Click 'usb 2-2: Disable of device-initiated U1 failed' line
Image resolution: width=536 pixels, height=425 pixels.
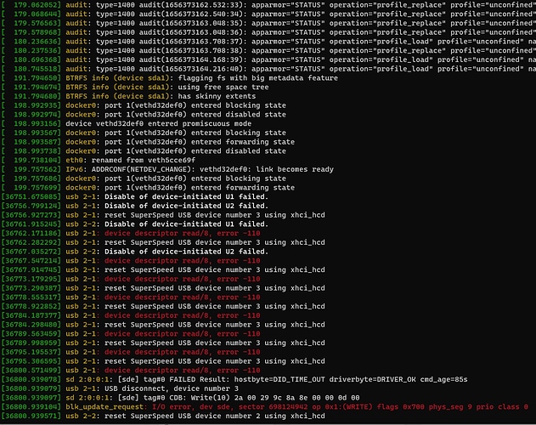click(135, 224)
